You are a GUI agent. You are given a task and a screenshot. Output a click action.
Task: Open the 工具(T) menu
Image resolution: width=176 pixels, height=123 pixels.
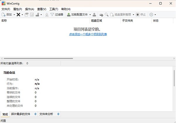click(54, 9)
